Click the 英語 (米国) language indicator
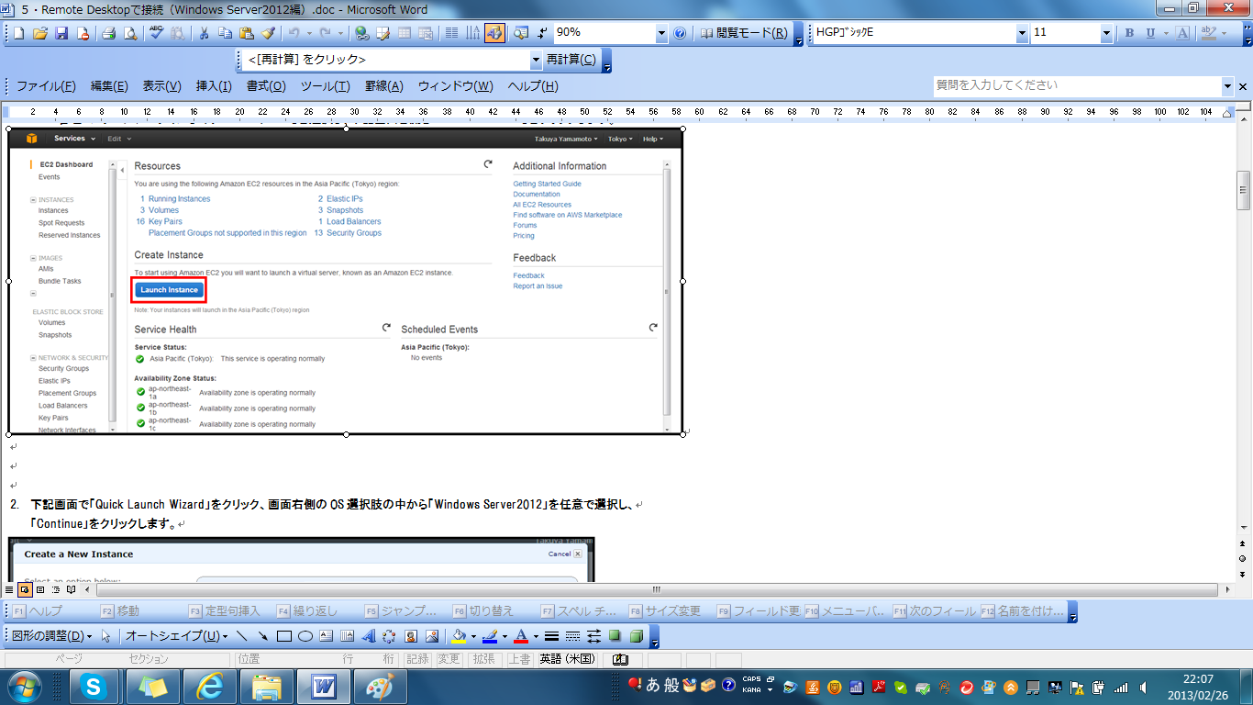The height and width of the screenshot is (705, 1253). click(x=567, y=659)
